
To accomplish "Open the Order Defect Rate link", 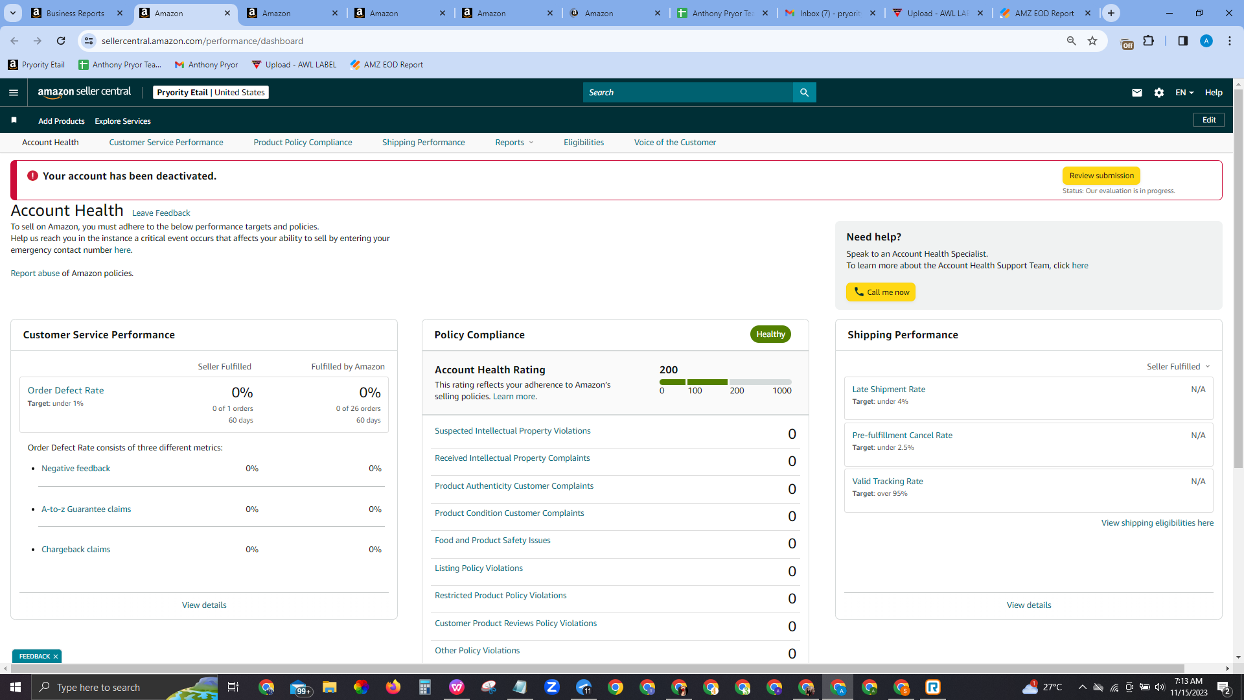I will (x=65, y=390).
